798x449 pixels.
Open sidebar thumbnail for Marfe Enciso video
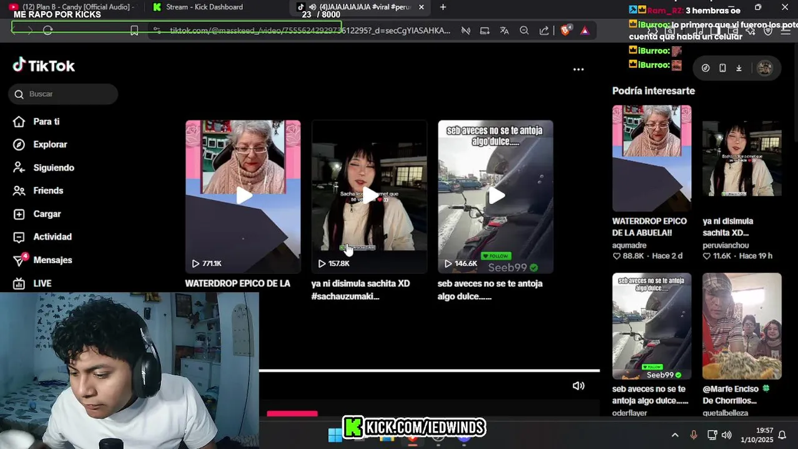coord(742,326)
